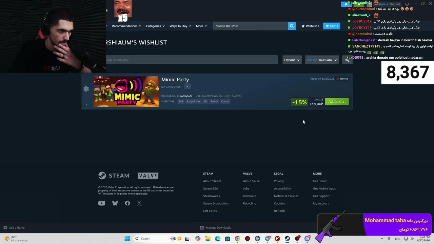Select the Casual user tag
The image size is (434, 244).
coord(225,101)
